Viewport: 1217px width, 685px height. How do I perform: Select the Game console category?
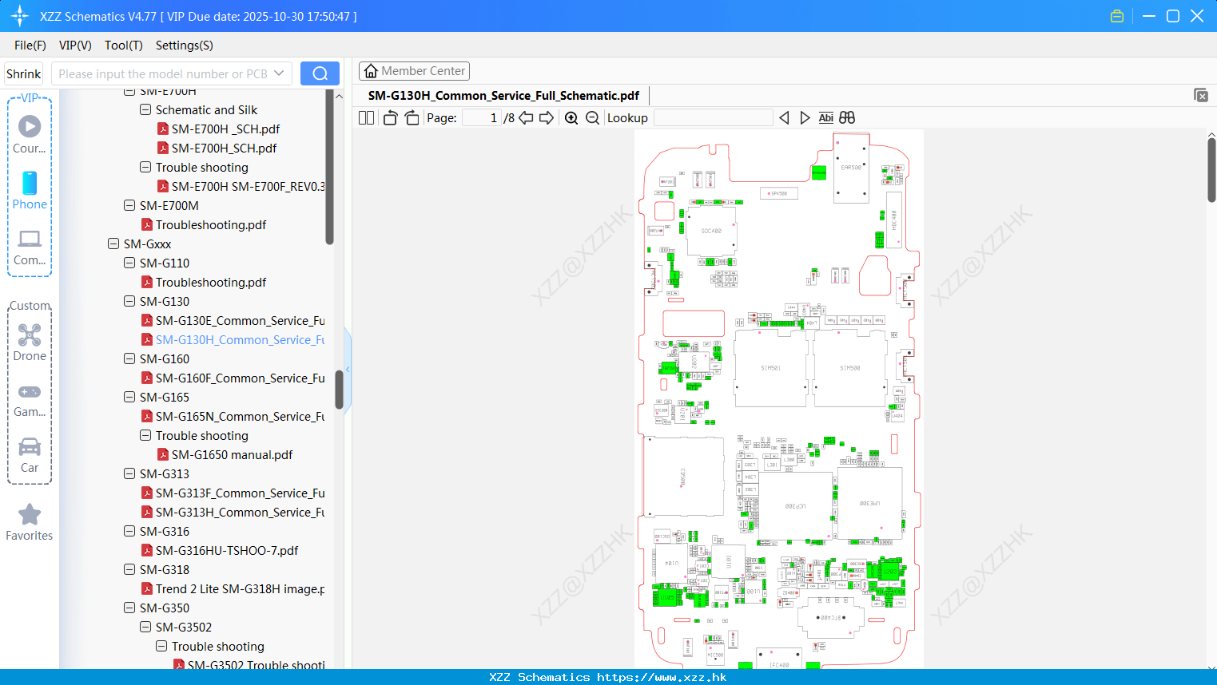coord(30,399)
